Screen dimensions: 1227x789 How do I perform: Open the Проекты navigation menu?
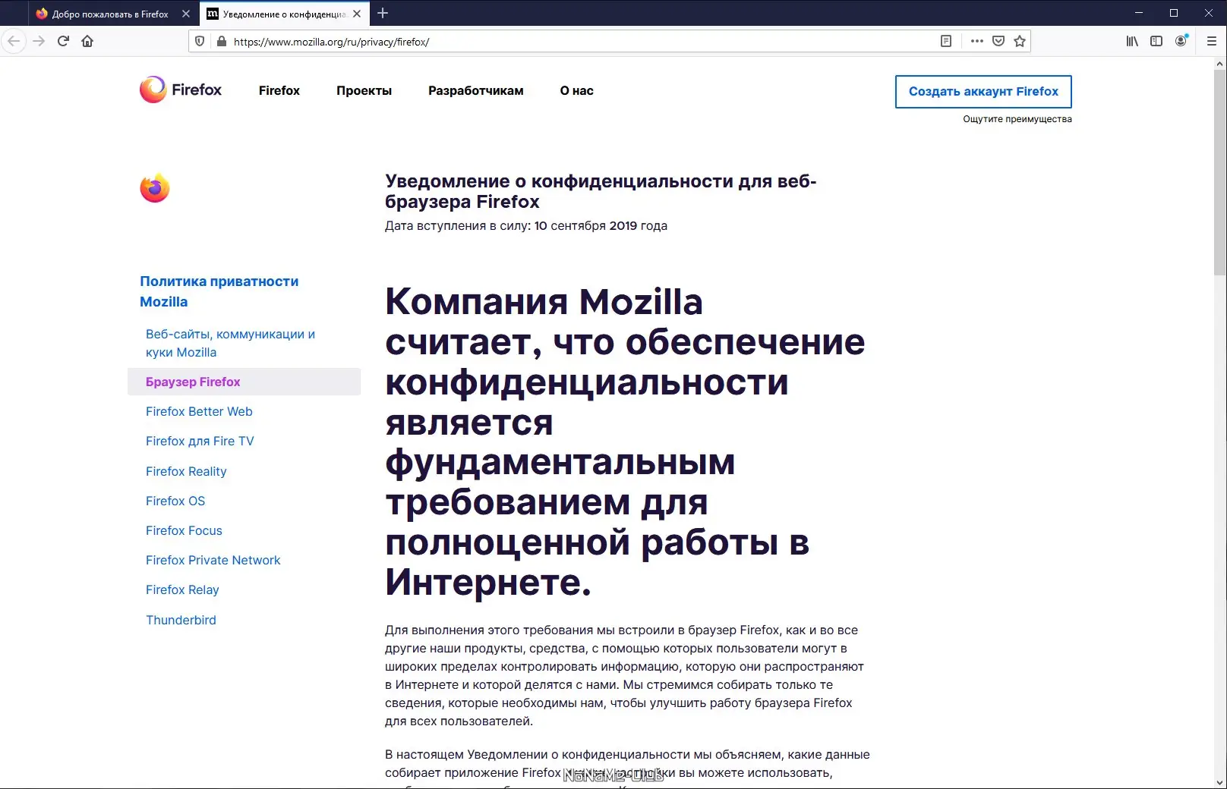(x=364, y=90)
